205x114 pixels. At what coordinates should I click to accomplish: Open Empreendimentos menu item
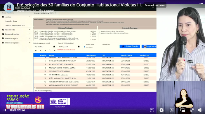(x=10, y=34)
